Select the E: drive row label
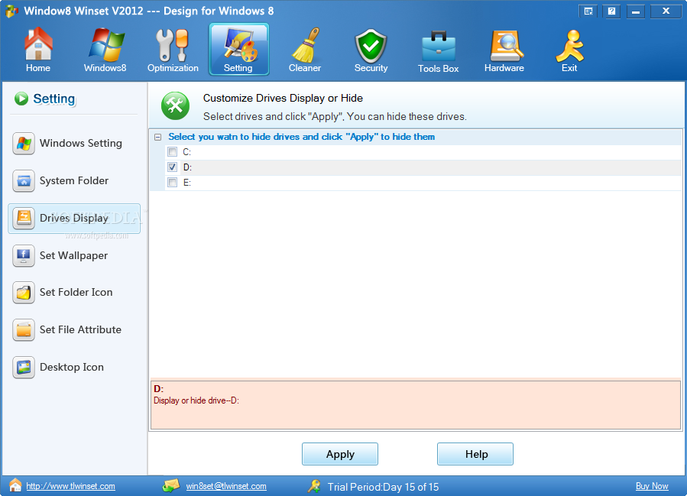Viewport: 687px width, 496px height. click(187, 183)
